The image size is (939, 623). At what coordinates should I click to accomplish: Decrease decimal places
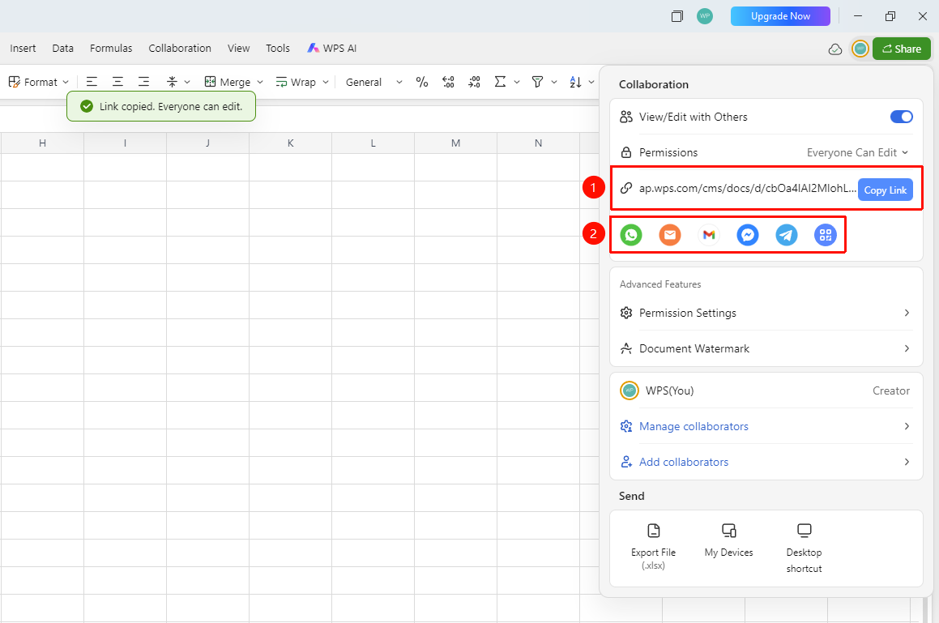point(474,82)
